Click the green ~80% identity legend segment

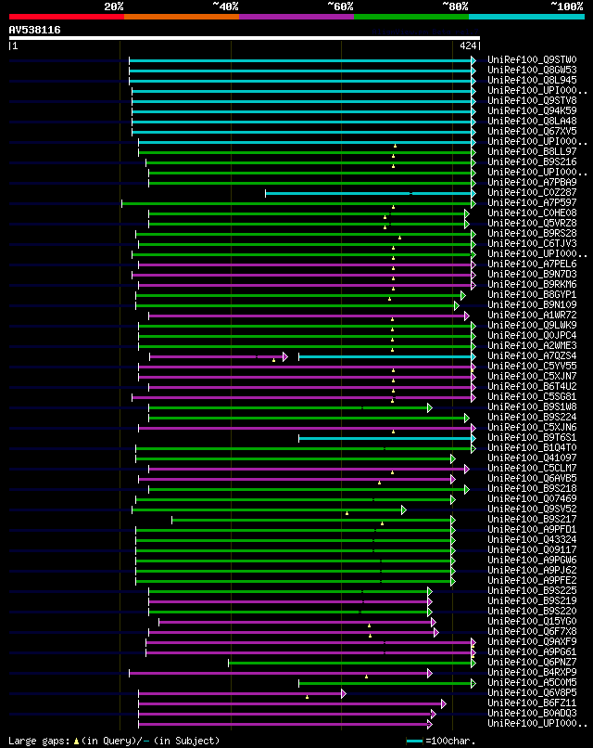[x=411, y=17]
